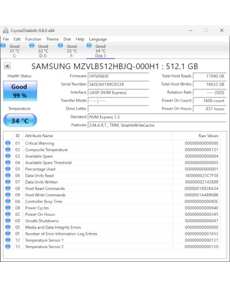Click the 34 °C temperature button

pyautogui.click(x=20, y=121)
